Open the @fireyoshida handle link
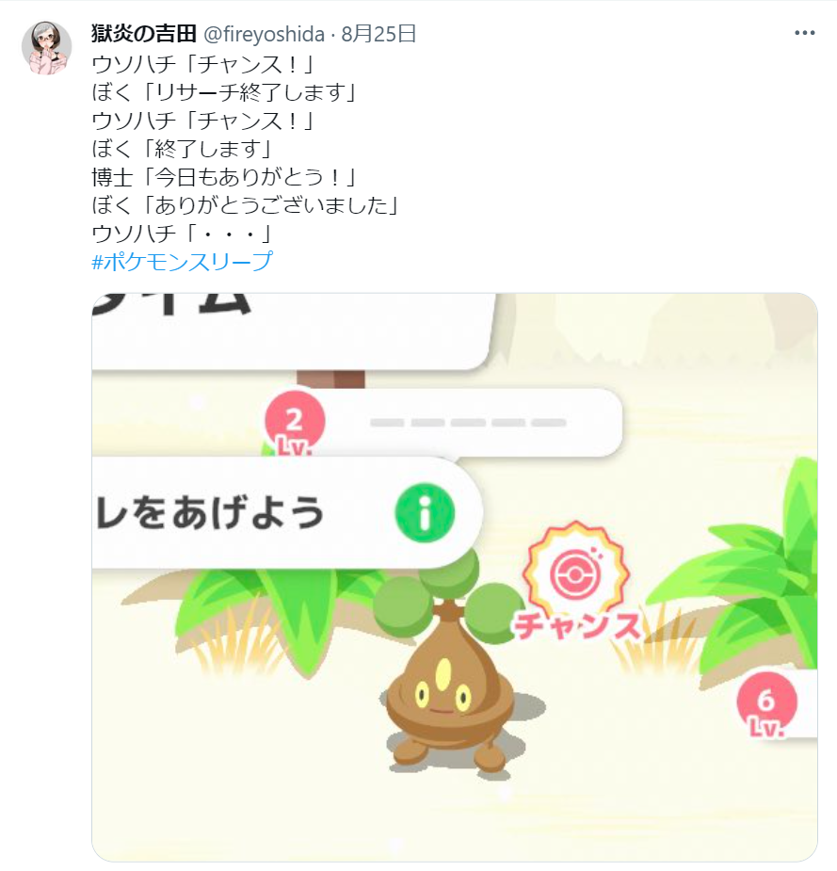This screenshot has height=871, width=837. tap(264, 35)
